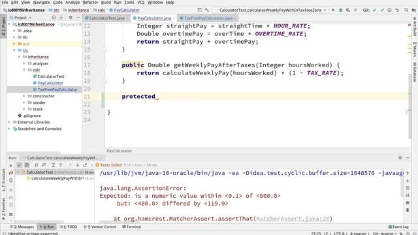Sort test results by duration
This screenshot has height=235, width=418.
point(44,165)
